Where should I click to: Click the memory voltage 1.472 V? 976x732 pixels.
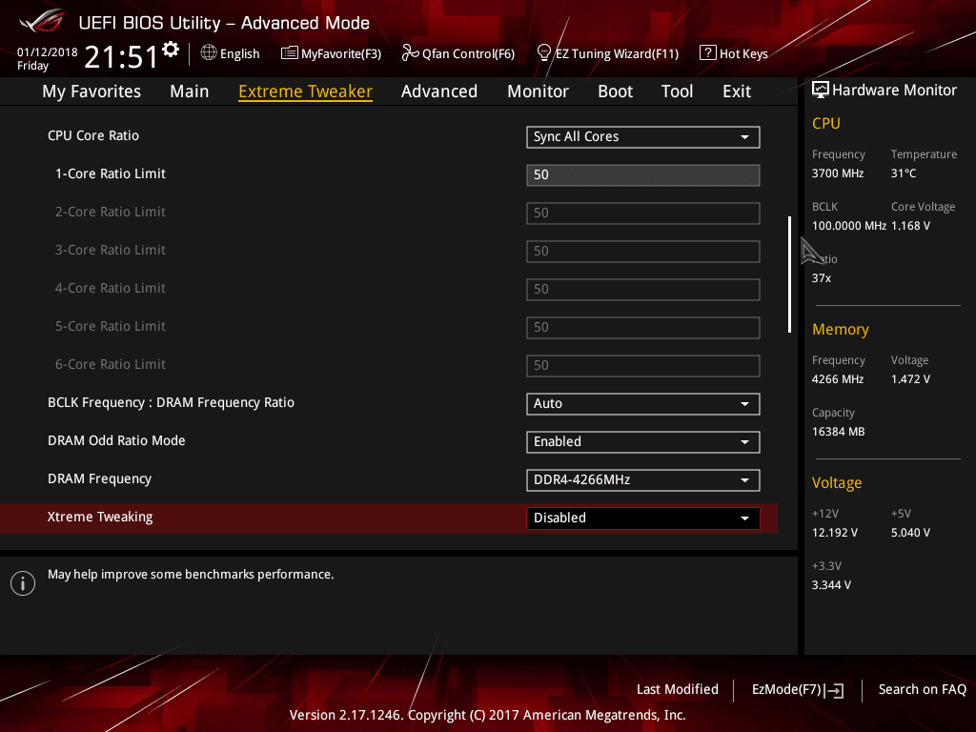coord(910,379)
